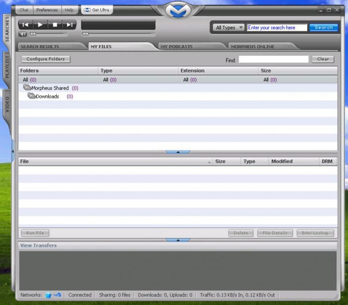The height and width of the screenshot is (305, 348).
Task: Click the NEO network icon
Action: click(x=57, y=295)
